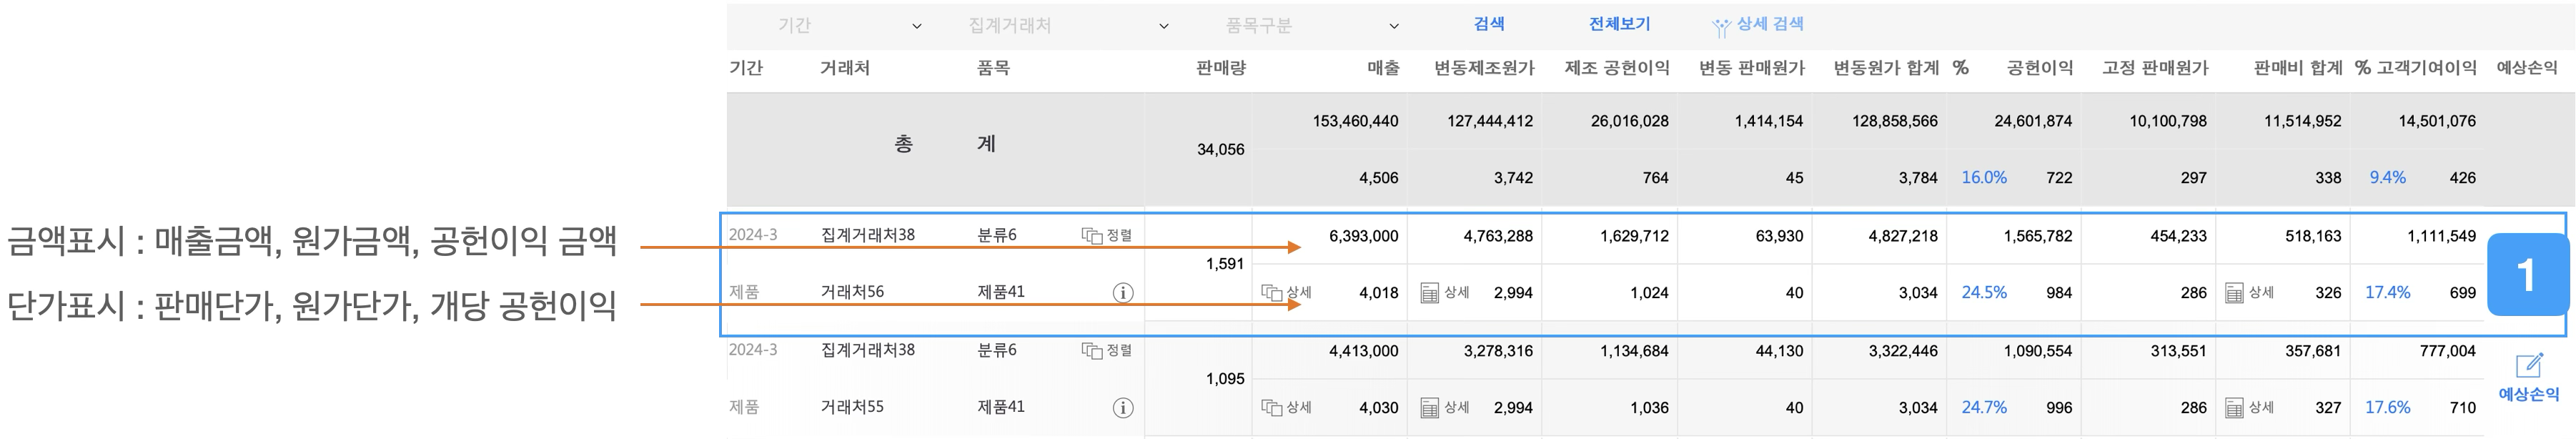Click the 공헌이익 column header
Screen dimensions: 2576x439
(x=2039, y=68)
